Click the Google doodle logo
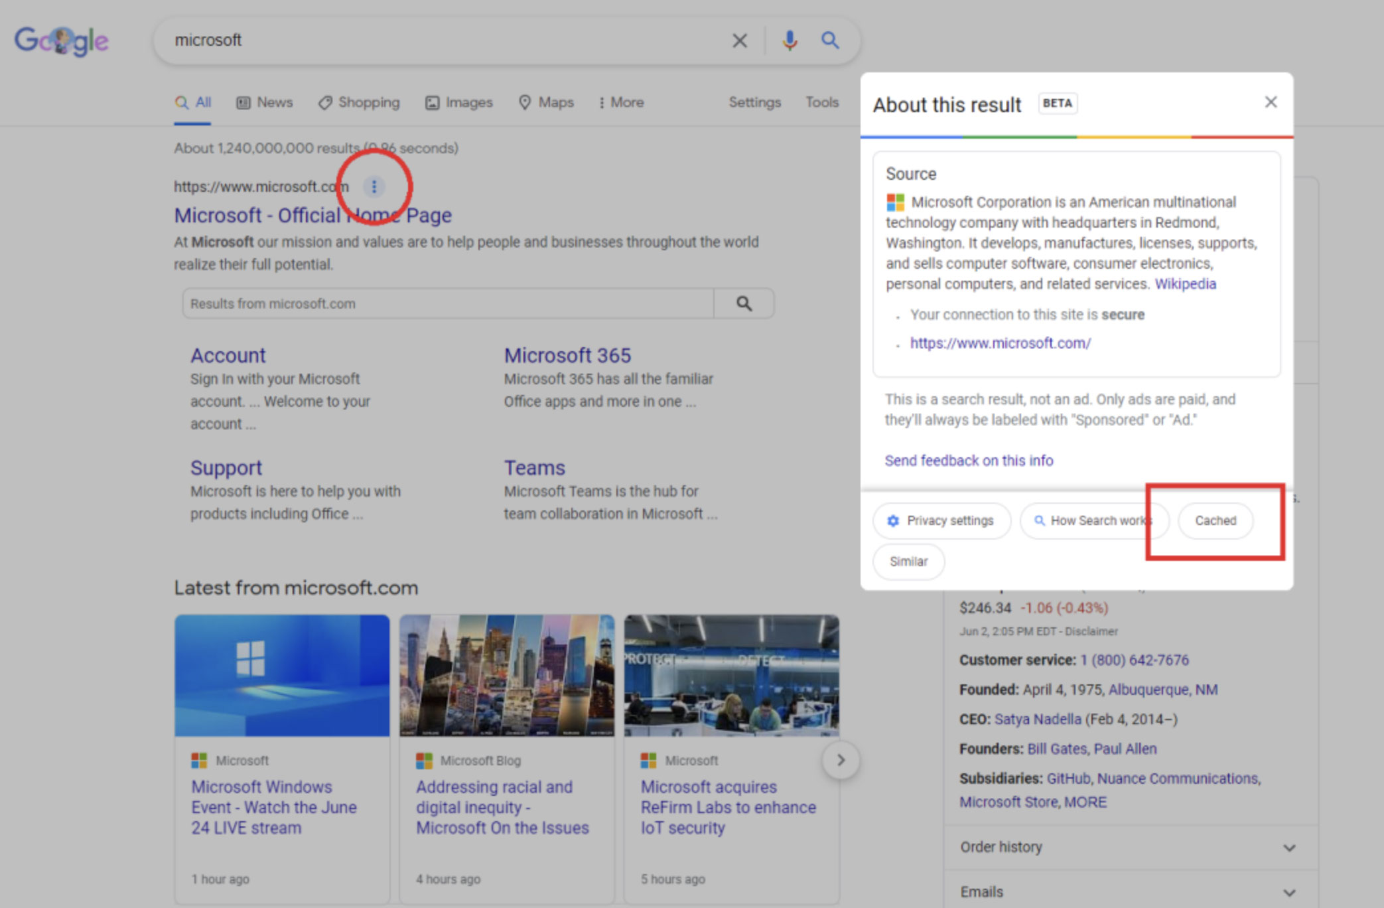Viewport: 1384px width, 908px height. [x=62, y=40]
